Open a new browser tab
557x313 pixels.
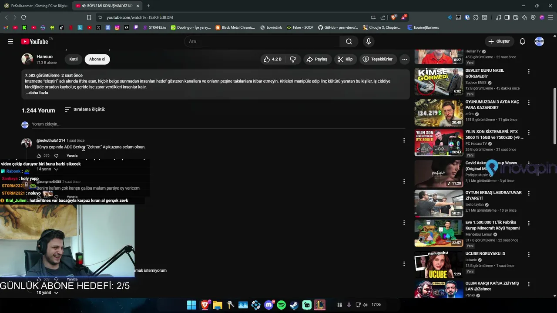point(148,6)
